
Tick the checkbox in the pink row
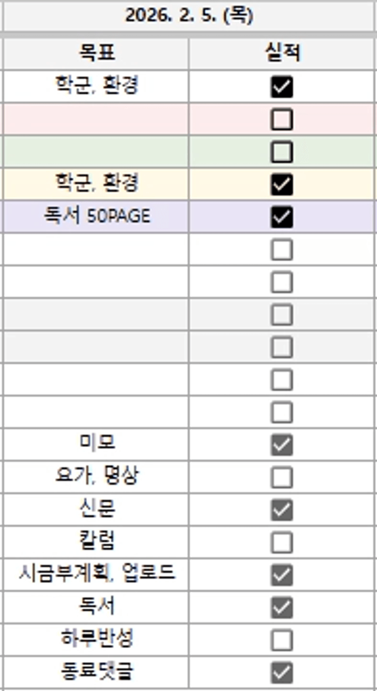pos(281,119)
